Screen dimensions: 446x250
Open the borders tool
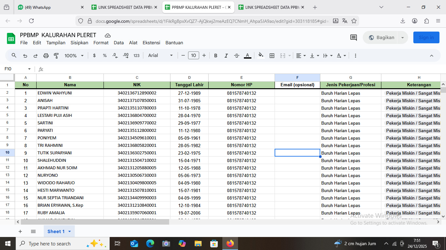(x=272, y=56)
